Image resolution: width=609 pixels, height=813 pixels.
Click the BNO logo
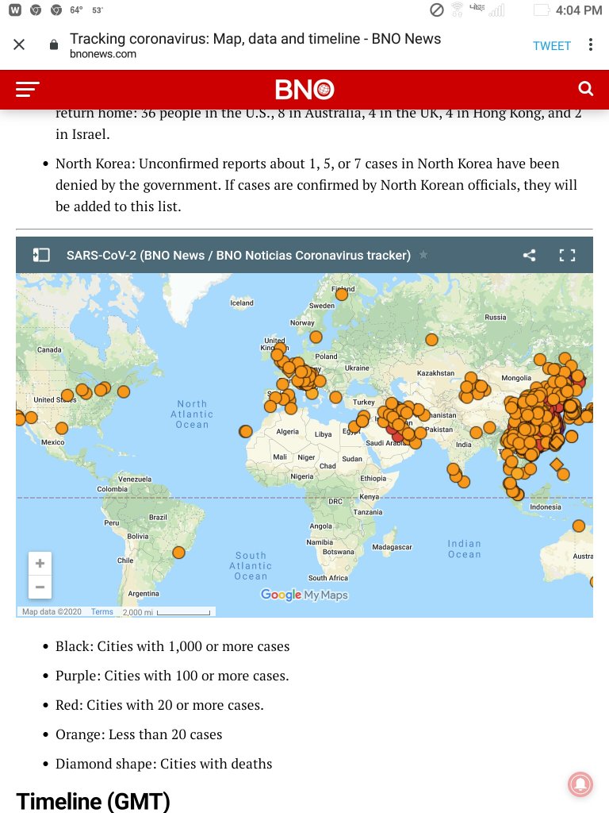point(304,89)
